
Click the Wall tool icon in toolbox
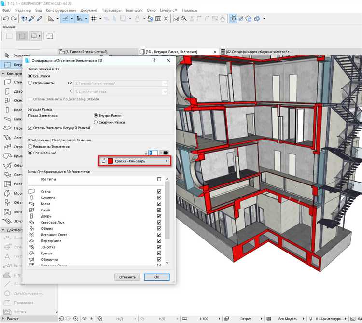coord(8,82)
